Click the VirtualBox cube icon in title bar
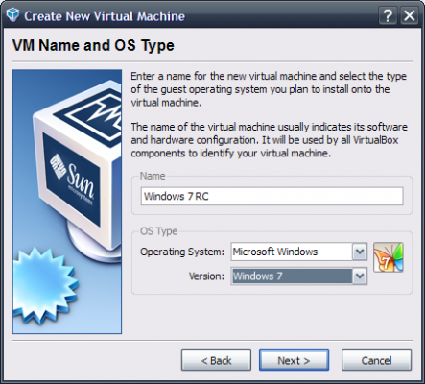This screenshot has height=384, width=425. coord(12,15)
